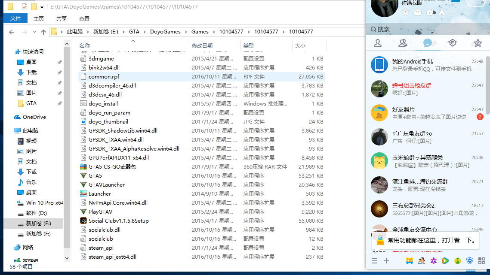Open the QQ security shield icon

tap(470, 261)
